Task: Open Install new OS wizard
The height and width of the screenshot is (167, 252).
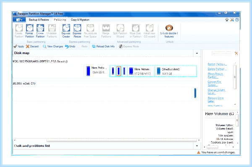Action: 150,31
